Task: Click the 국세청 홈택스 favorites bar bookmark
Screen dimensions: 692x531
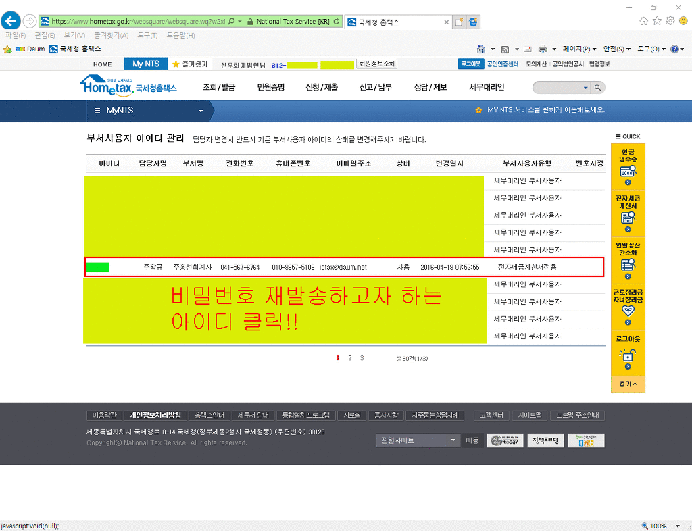Action: [x=76, y=49]
